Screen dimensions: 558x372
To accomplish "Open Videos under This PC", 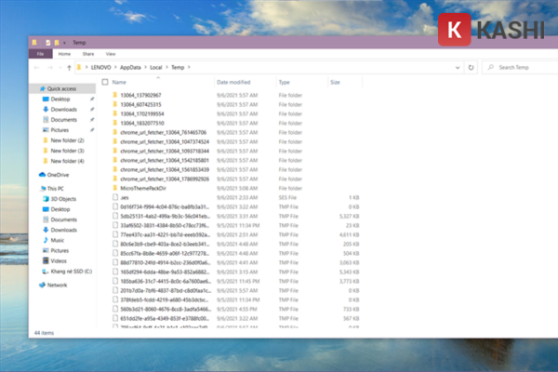I will pos(59,260).
